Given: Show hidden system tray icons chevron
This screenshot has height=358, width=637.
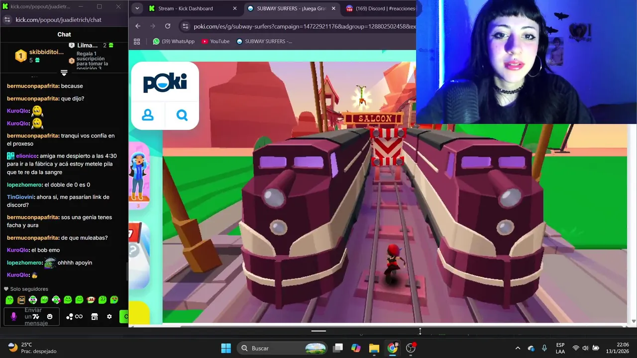Looking at the screenshot, I should click(x=518, y=348).
